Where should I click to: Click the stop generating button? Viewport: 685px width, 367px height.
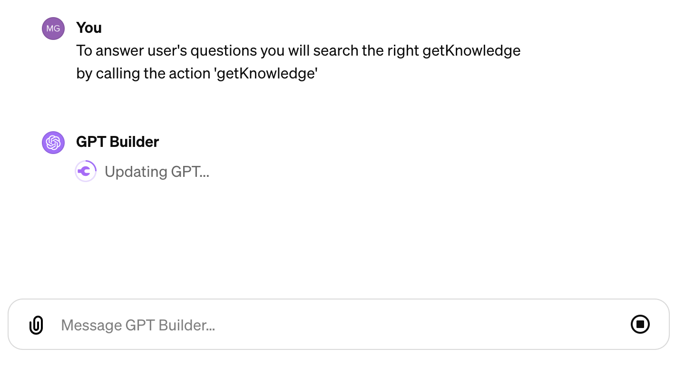(640, 324)
